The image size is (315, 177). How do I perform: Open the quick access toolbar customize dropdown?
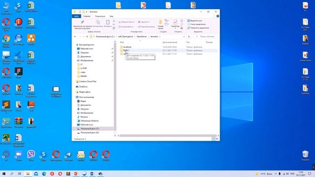pos(87,12)
